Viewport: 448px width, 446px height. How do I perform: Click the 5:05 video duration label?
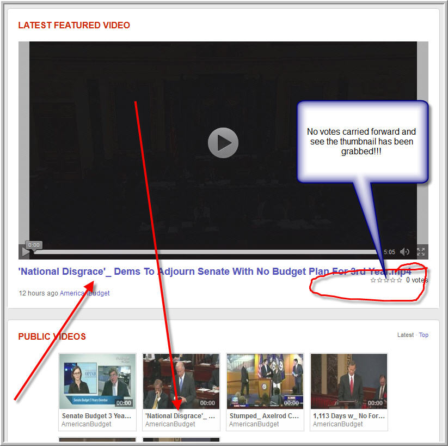[389, 252]
